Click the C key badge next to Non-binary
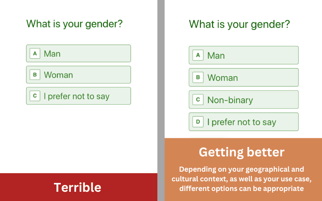The height and width of the screenshot is (201, 322). point(198,99)
